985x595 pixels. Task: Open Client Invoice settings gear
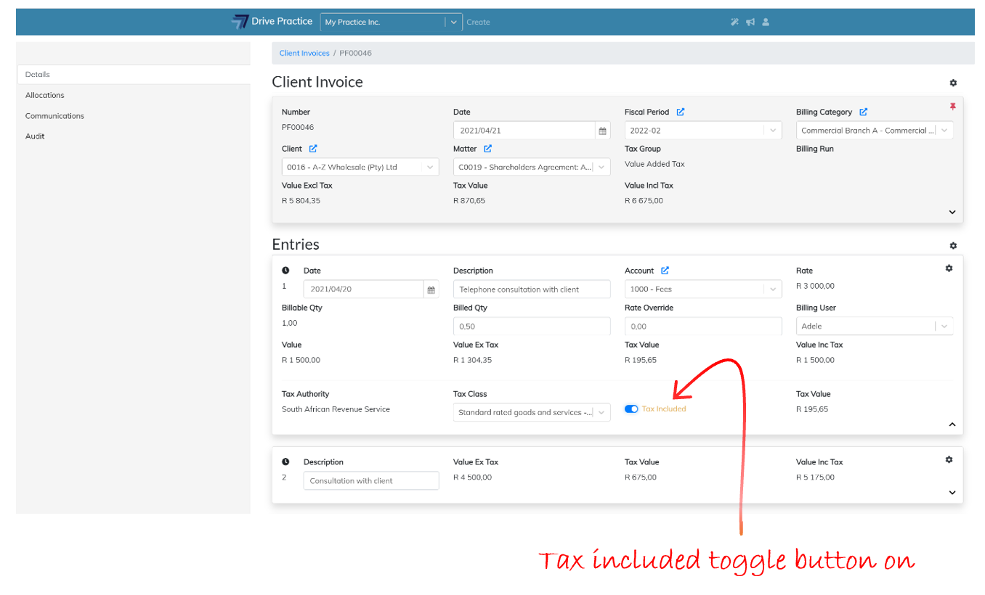click(953, 83)
